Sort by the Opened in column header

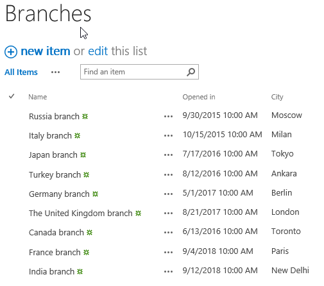click(x=199, y=97)
